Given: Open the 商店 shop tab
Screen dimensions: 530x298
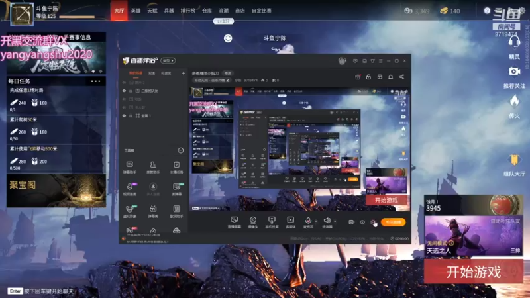Looking at the screenshot, I should (240, 11).
